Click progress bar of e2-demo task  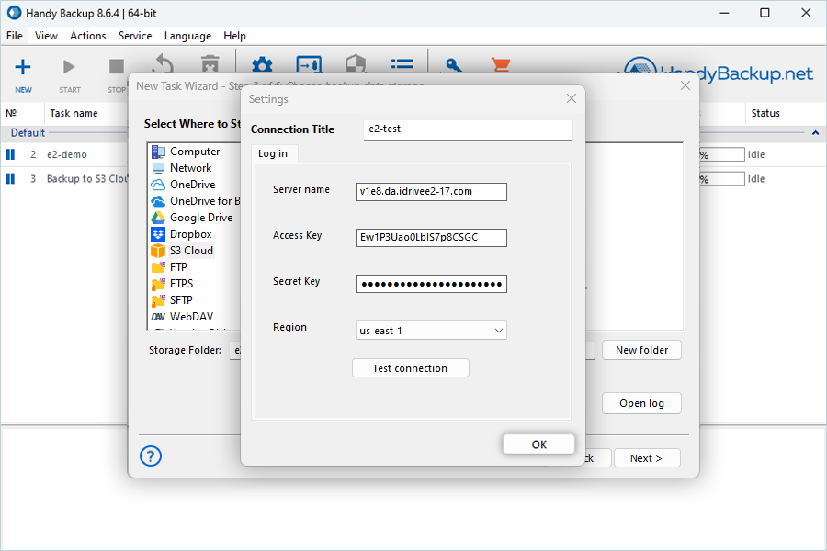click(721, 154)
